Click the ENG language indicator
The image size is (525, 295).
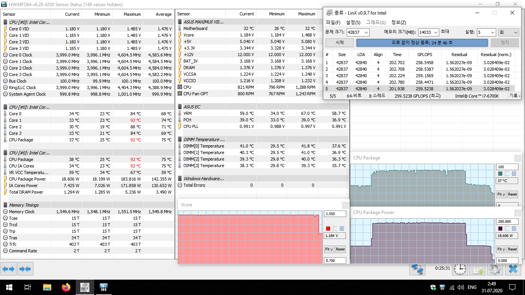coord(472,287)
